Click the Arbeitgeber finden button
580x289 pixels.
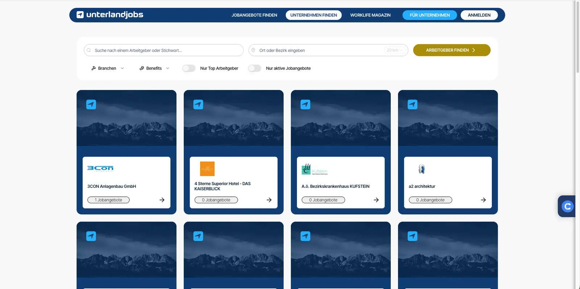(x=452, y=50)
